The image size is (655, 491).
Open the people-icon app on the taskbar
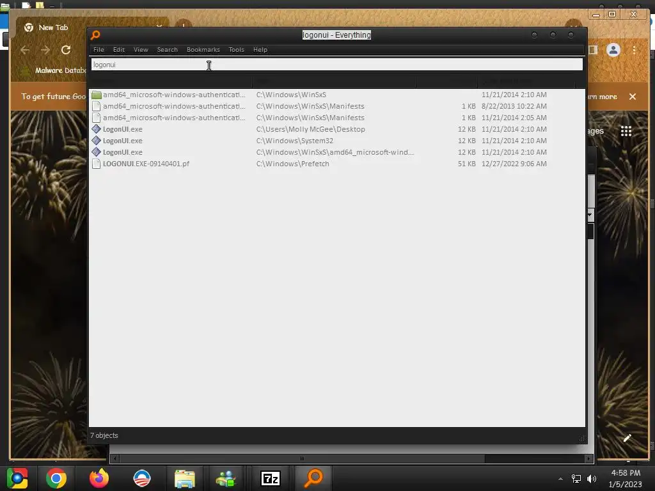click(x=226, y=479)
